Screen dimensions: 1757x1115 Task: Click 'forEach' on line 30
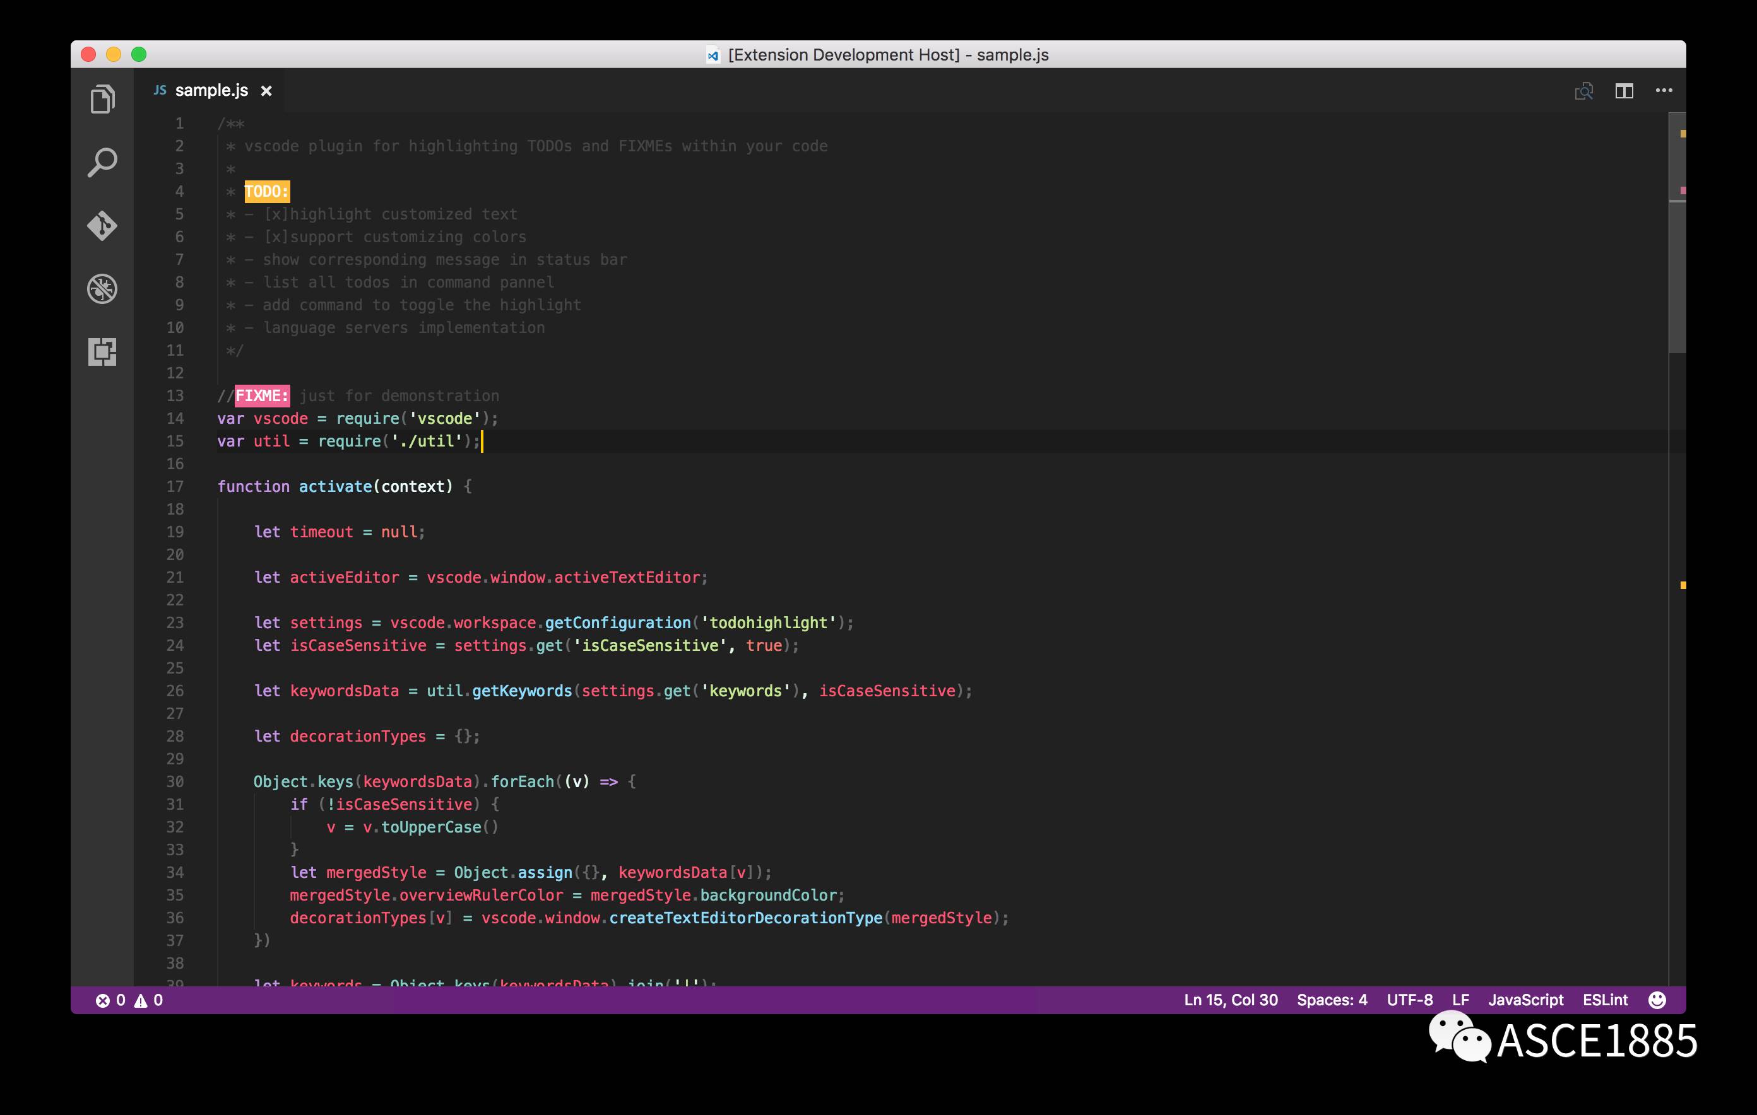[522, 782]
